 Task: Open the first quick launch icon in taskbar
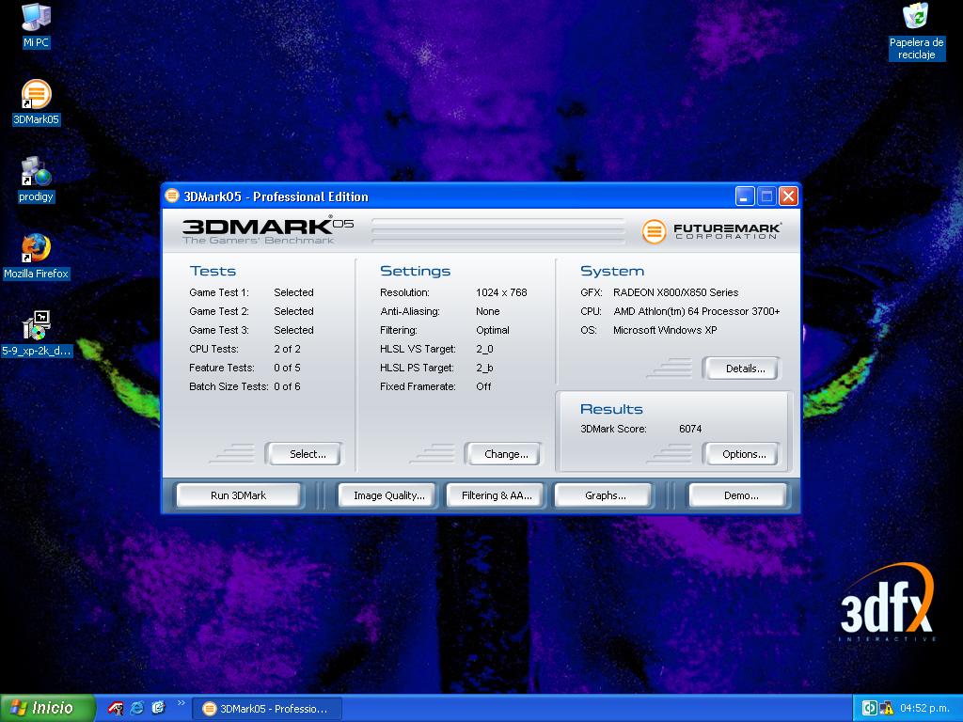[x=116, y=709]
